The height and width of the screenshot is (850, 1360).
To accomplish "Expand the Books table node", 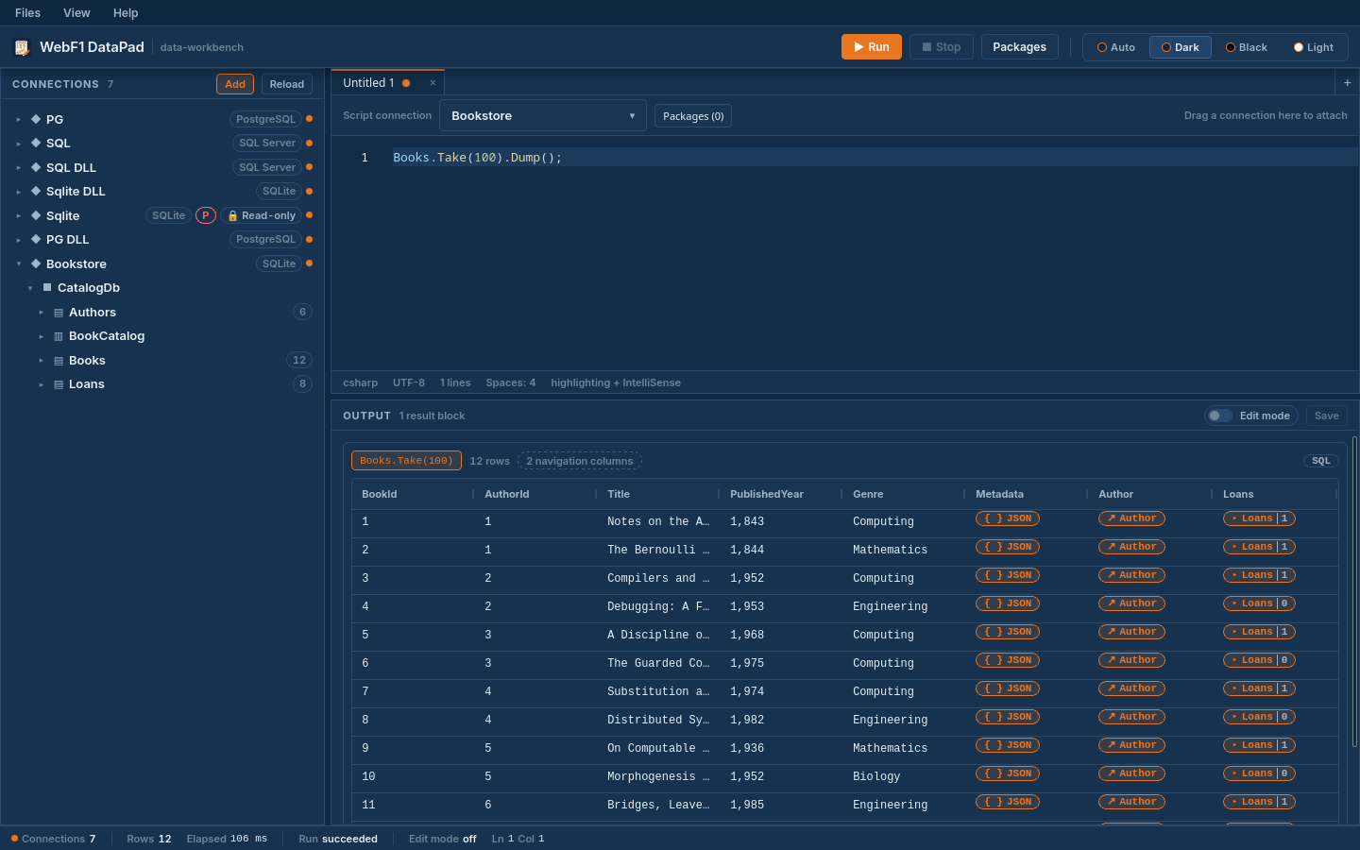I will pos(41,361).
